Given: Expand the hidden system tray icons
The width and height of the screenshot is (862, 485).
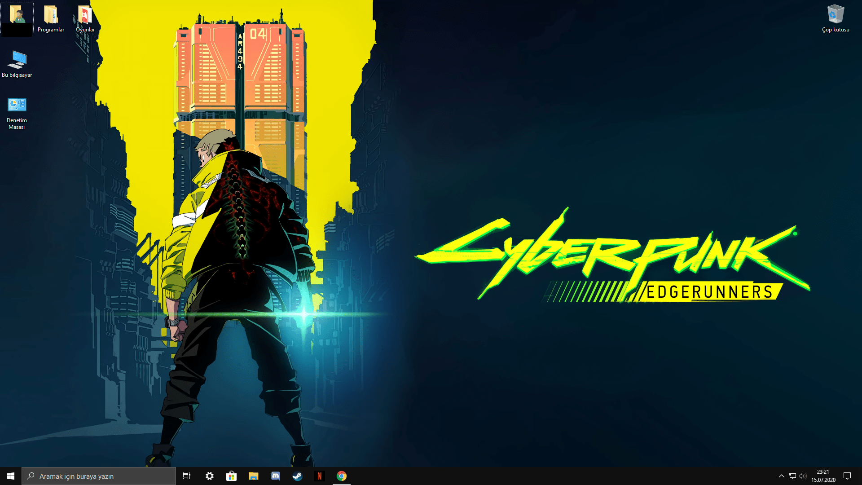Looking at the screenshot, I should click(x=781, y=476).
